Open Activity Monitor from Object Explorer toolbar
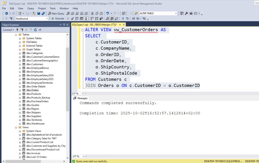Screen dimensions: 259x163 click(40, 30)
